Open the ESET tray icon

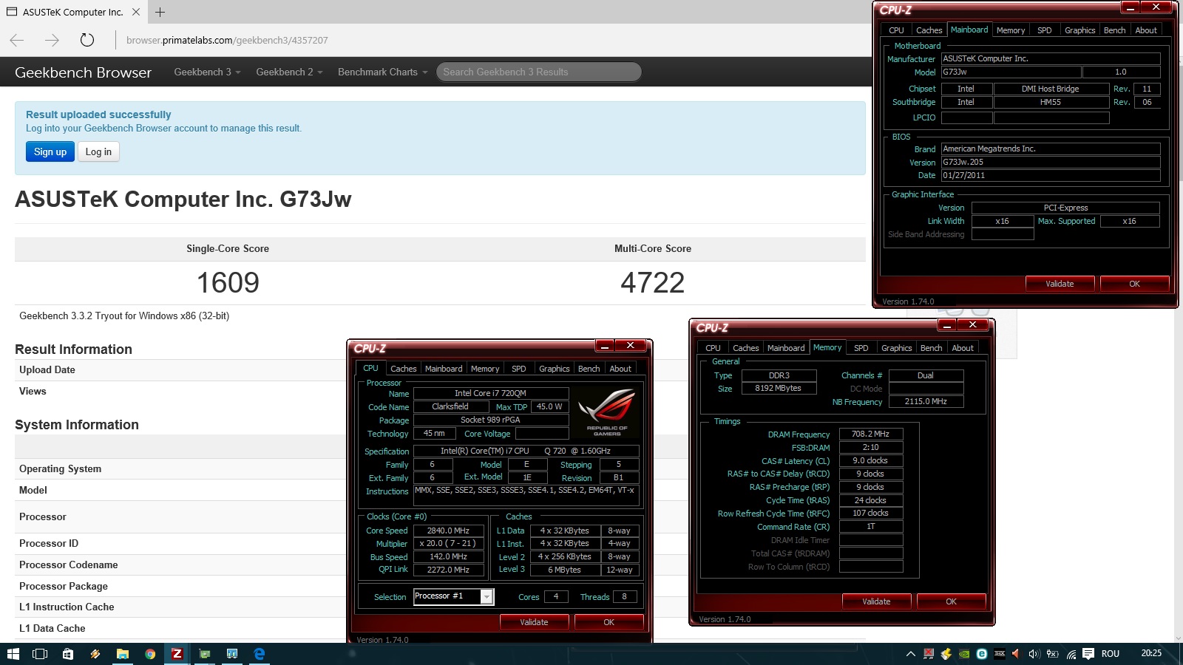[x=982, y=654]
